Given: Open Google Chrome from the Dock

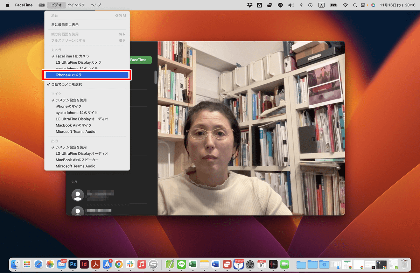Looking at the screenshot, I should pyautogui.click(x=119, y=264).
